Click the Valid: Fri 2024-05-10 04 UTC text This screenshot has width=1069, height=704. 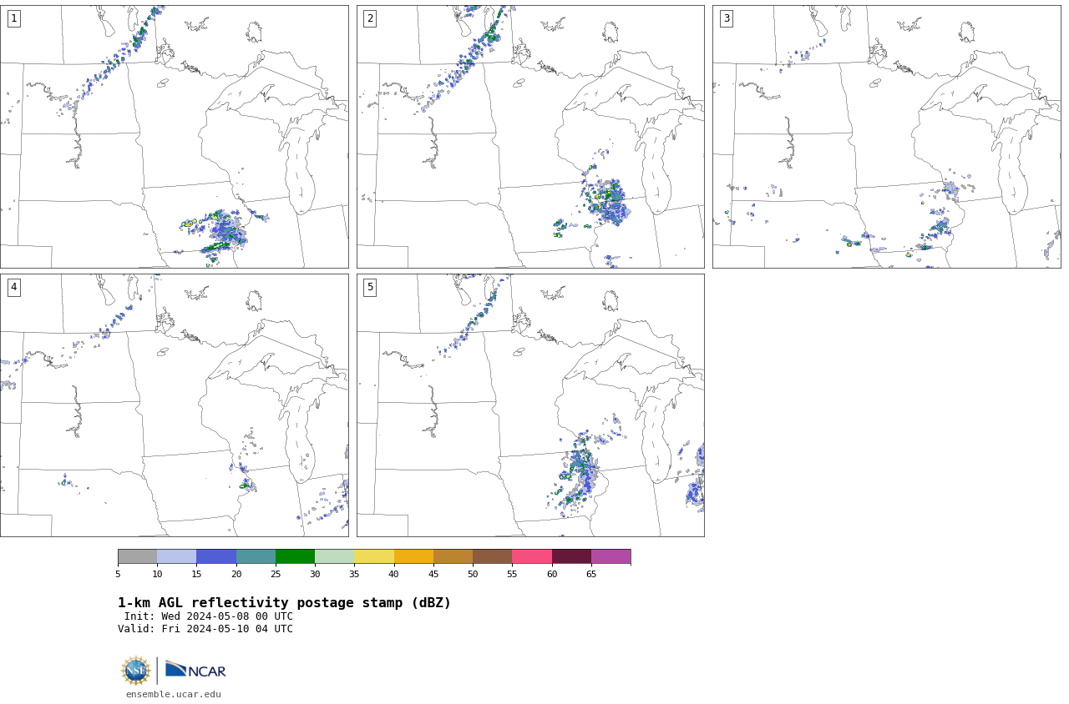tap(205, 629)
